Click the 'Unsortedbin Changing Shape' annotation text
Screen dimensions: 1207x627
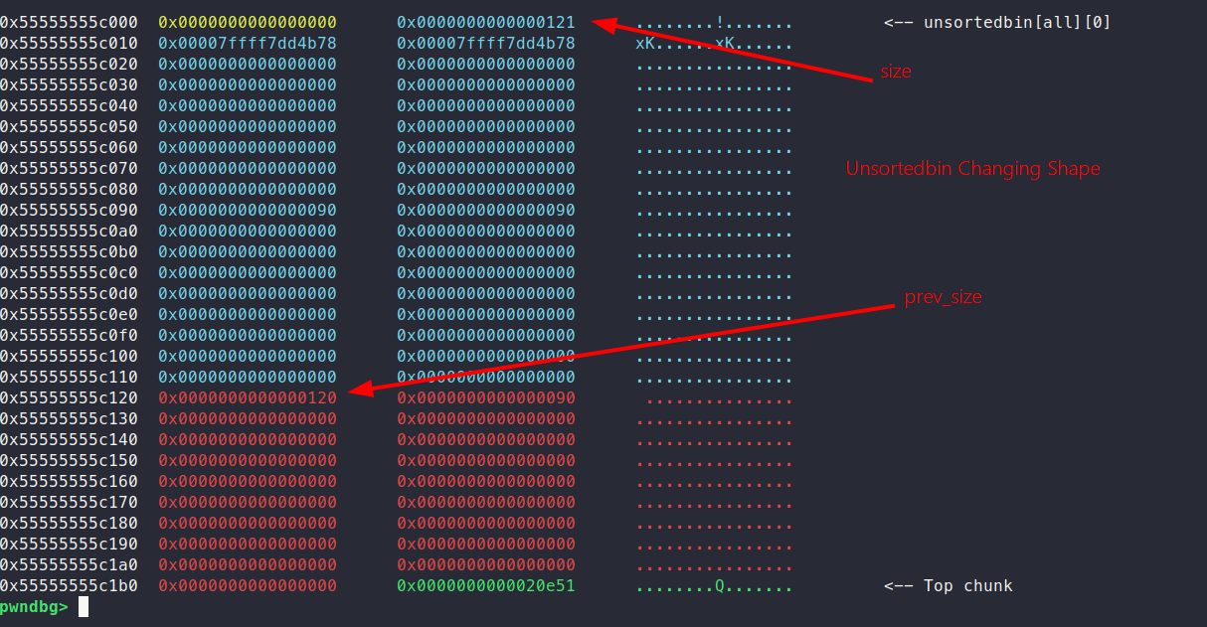click(972, 169)
